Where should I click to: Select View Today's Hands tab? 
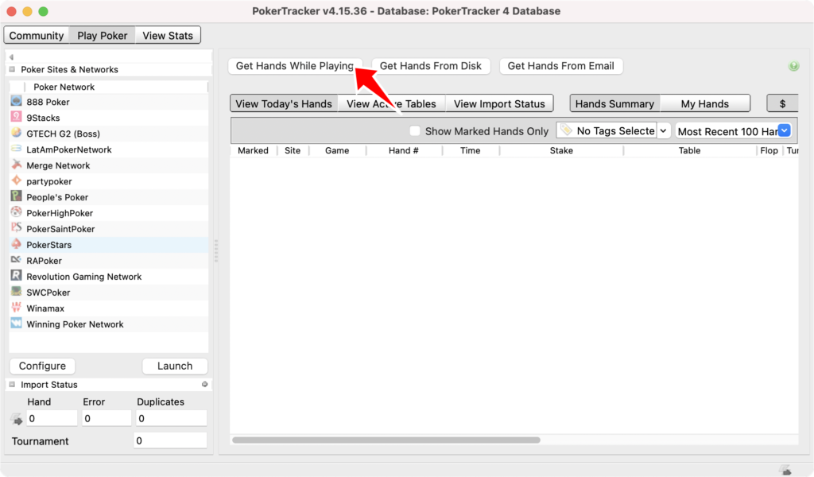tap(284, 103)
